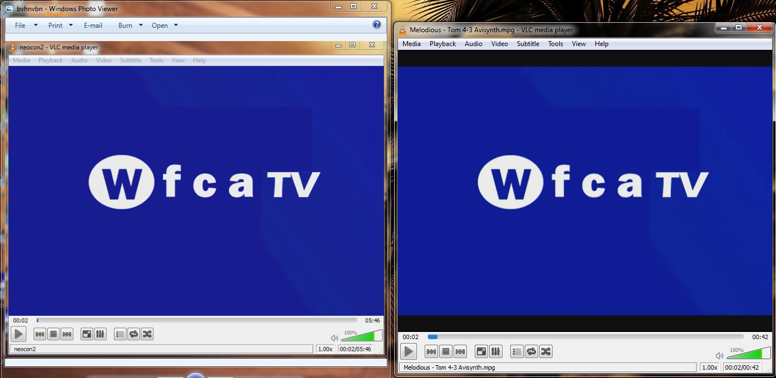776x378 pixels.
Task: Click fullscreen button in neocon2 VLC image
Action: 87,334
